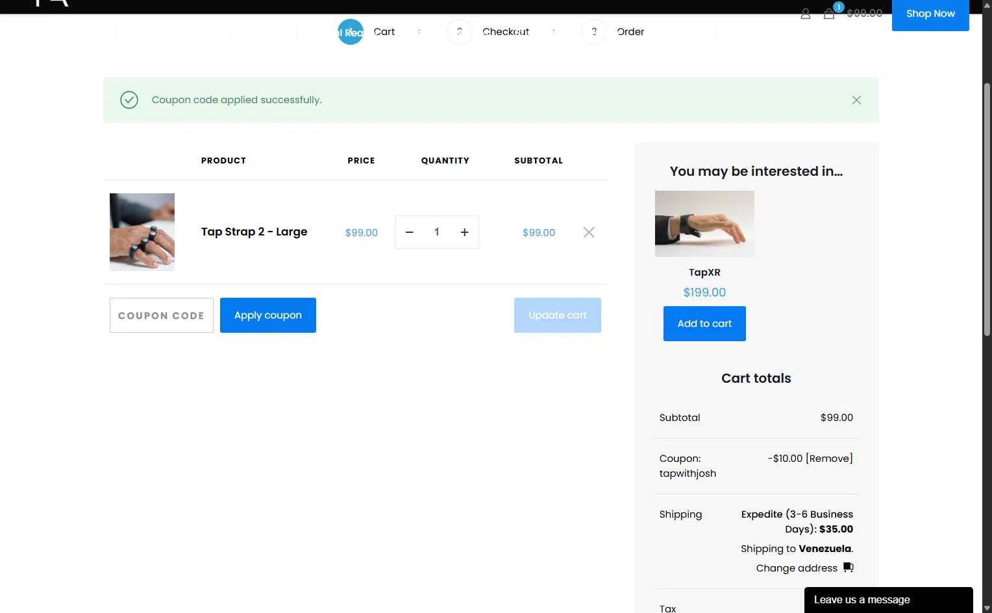Image resolution: width=992 pixels, height=613 pixels.
Task: Go to the Order step
Action: click(x=630, y=32)
